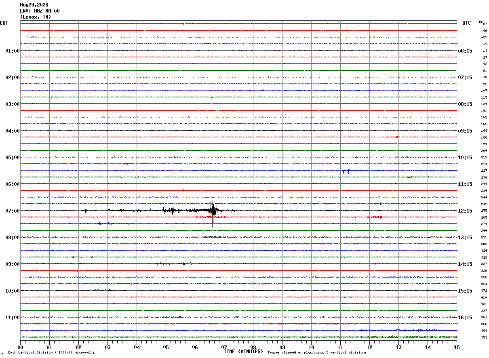Select the 11:00 CDT time label
The image size is (489, 358).
click(13, 318)
